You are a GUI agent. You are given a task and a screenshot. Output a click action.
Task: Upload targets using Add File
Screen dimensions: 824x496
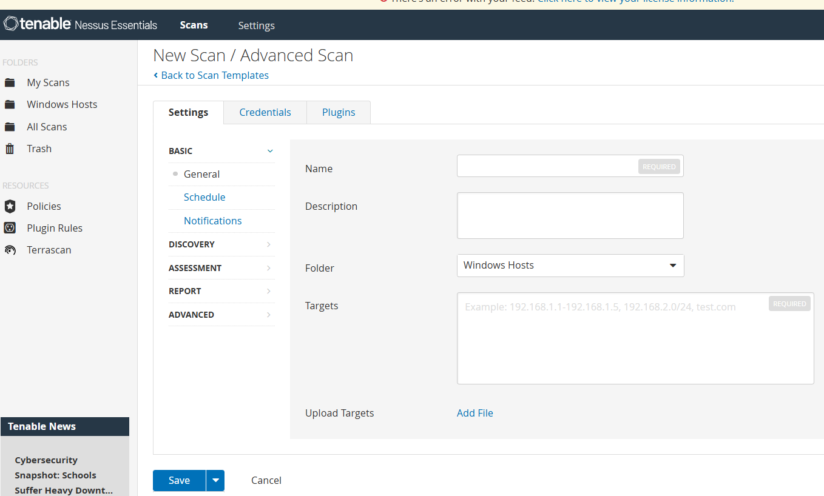pyautogui.click(x=474, y=413)
